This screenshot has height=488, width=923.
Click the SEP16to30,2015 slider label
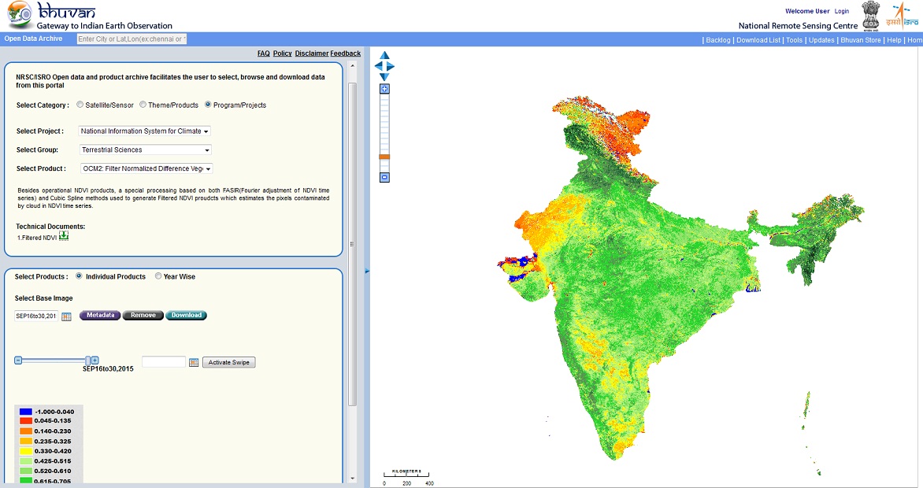pos(108,369)
